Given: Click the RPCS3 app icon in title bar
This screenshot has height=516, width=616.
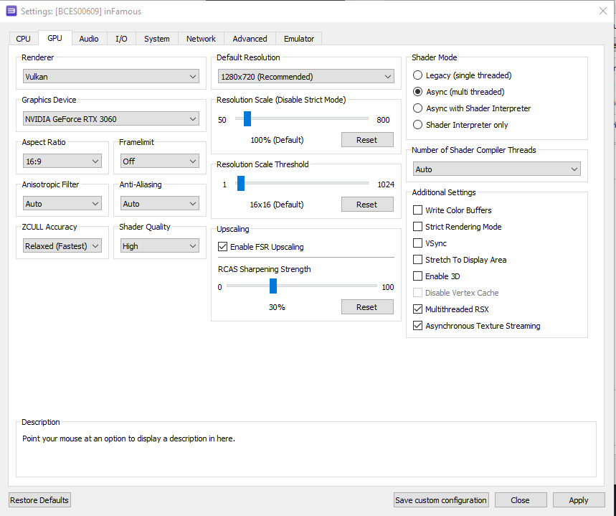Looking at the screenshot, I should click(x=11, y=11).
